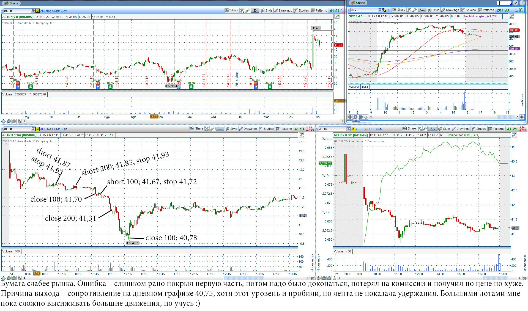Screen dimensions: 528x311
Task: Open Drawings menu in ALTR daily chart
Action: [x=283, y=10]
